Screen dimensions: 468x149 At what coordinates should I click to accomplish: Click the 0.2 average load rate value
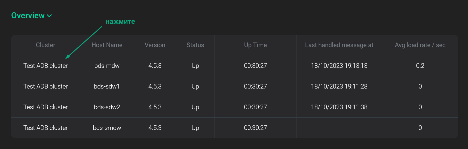[420, 66]
